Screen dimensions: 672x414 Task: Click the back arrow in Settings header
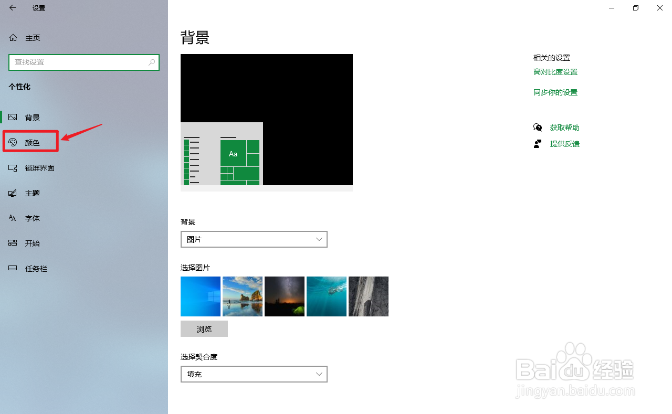pos(13,8)
